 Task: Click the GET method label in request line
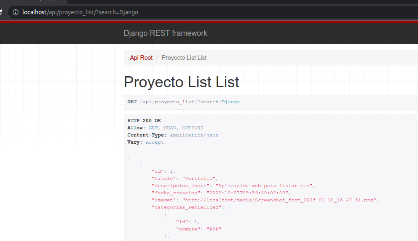pos(132,102)
